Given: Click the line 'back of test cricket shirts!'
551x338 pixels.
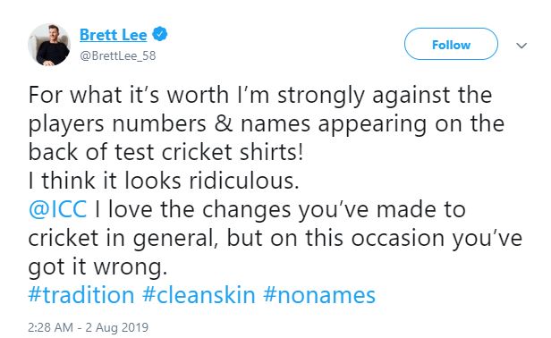Looking at the screenshot, I should (x=165, y=152).
